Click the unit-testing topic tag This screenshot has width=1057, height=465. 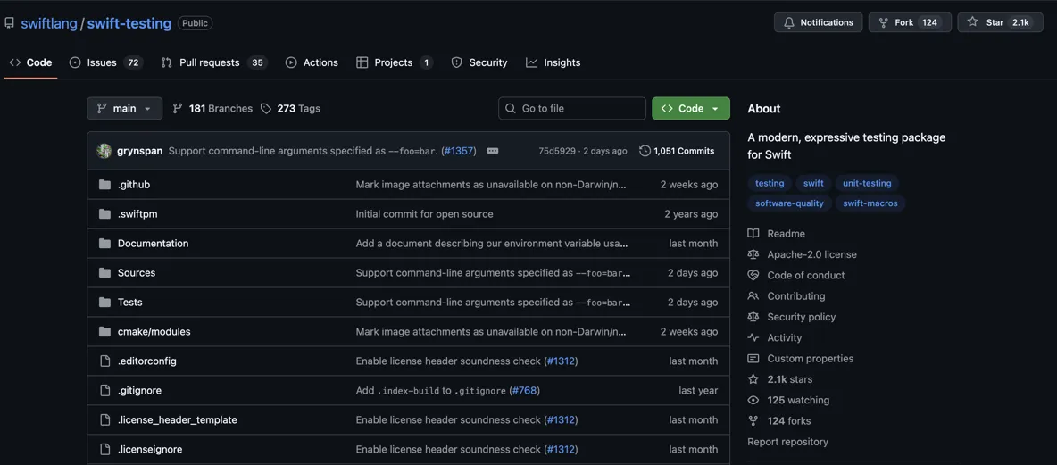click(x=866, y=183)
